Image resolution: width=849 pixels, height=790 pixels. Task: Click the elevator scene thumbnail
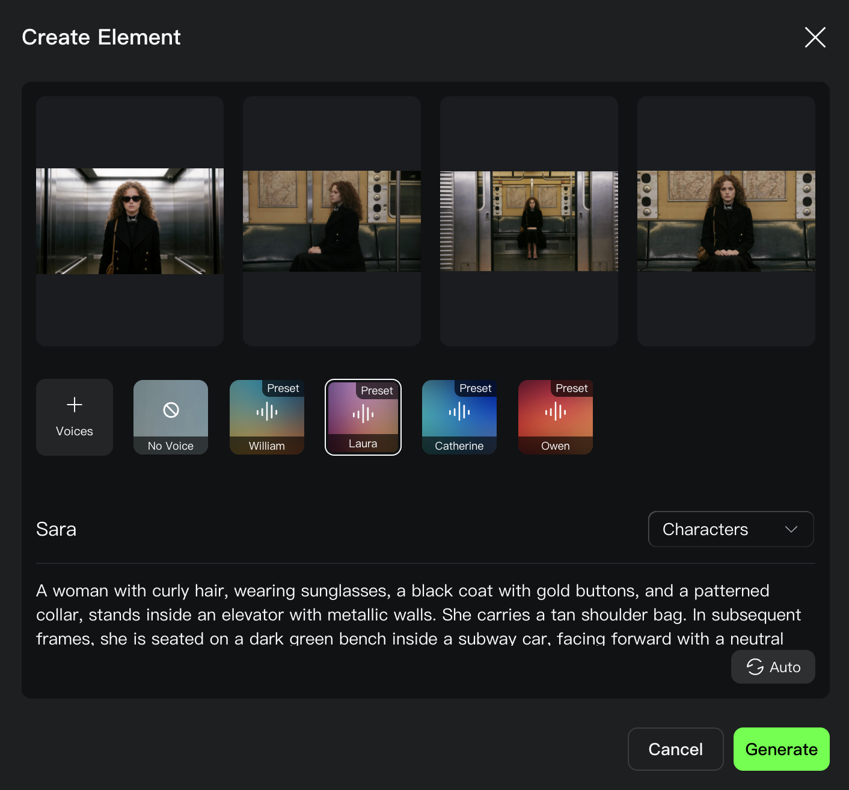129,221
